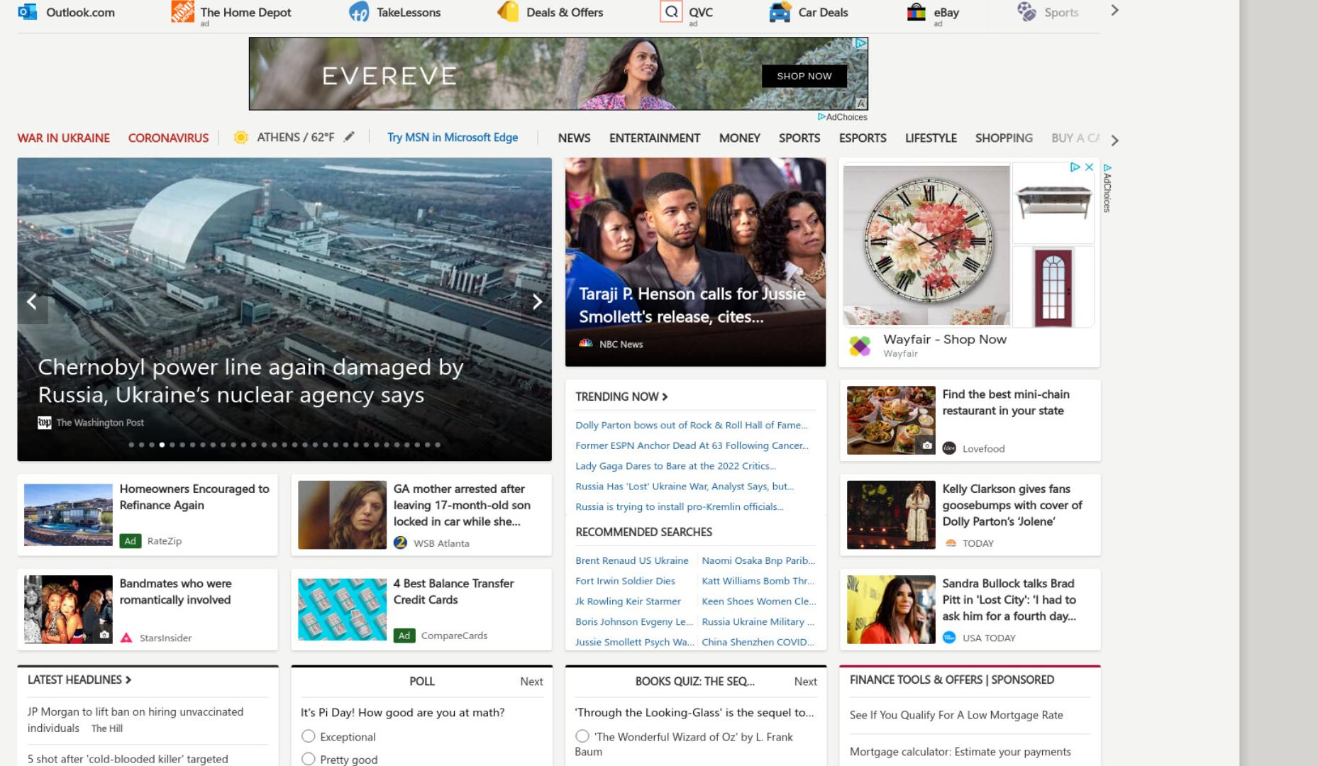Screen dimensions: 1318x766
Task: Open See If You Qualify mortgage rate link
Action: 956,715
